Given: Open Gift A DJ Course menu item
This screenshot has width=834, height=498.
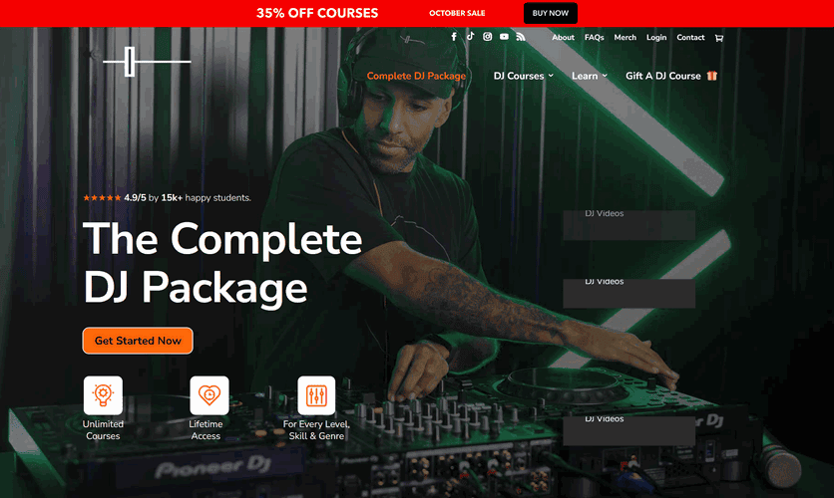Looking at the screenshot, I should pos(671,76).
